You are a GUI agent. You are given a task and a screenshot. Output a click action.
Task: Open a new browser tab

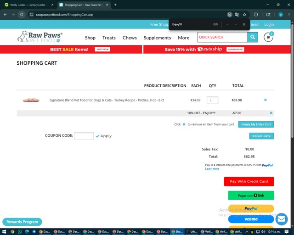[x=115, y=5]
